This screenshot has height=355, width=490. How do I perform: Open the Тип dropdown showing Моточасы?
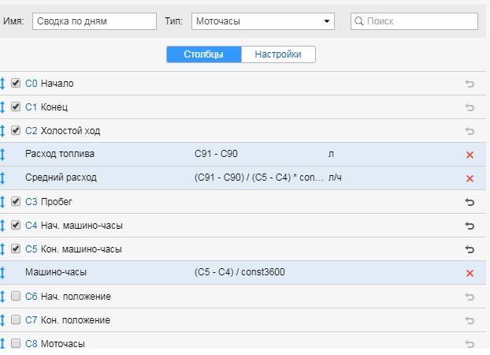(x=262, y=21)
